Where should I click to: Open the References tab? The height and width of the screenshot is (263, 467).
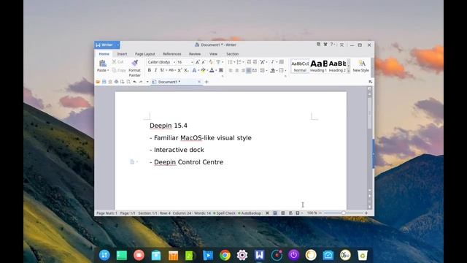(x=172, y=54)
